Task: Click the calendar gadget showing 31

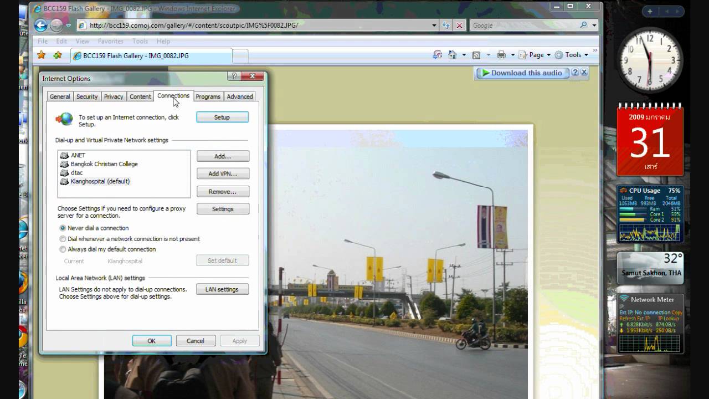Action: click(650, 140)
